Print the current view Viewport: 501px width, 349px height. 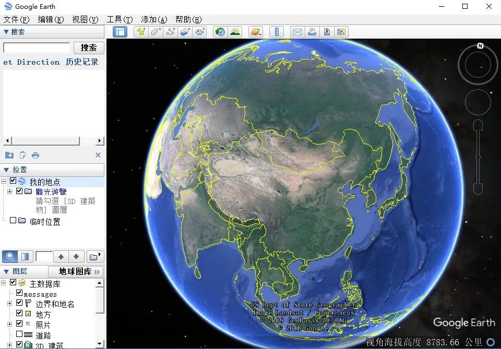[312, 31]
